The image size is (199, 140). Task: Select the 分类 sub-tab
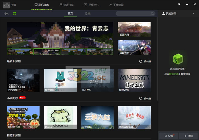[88, 13]
